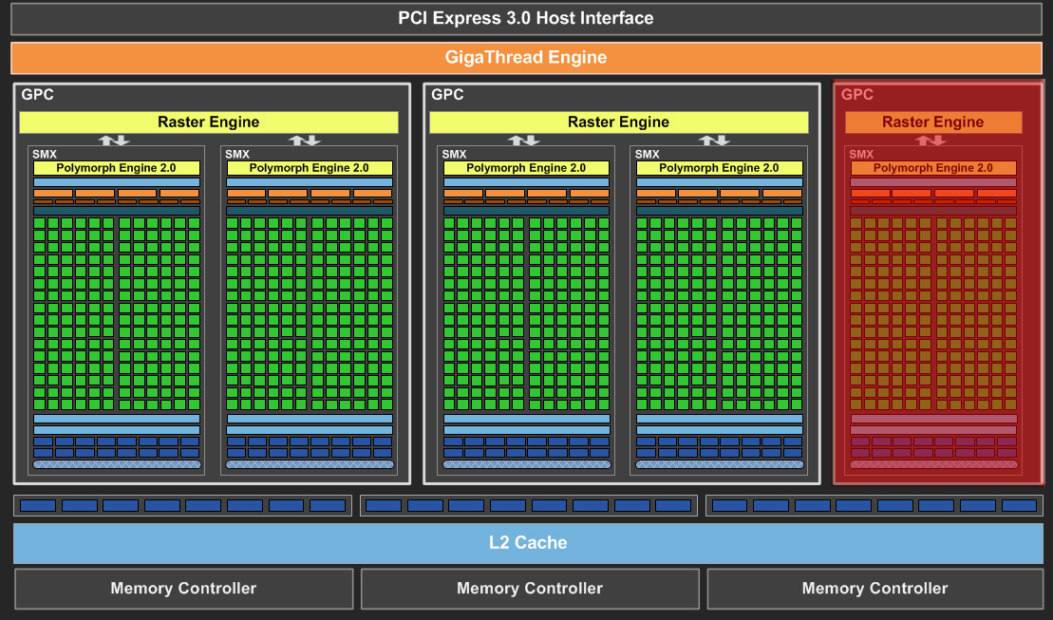Click the second Memory Controller block
Viewport: 1053px width, 620px height.
point(529,589)
